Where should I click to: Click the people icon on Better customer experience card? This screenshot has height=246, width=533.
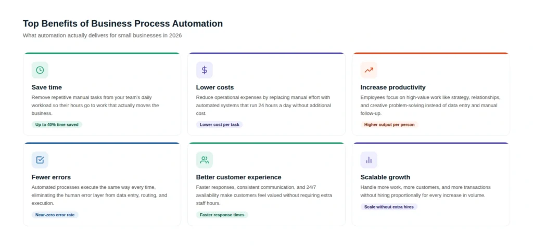[204, 160]
